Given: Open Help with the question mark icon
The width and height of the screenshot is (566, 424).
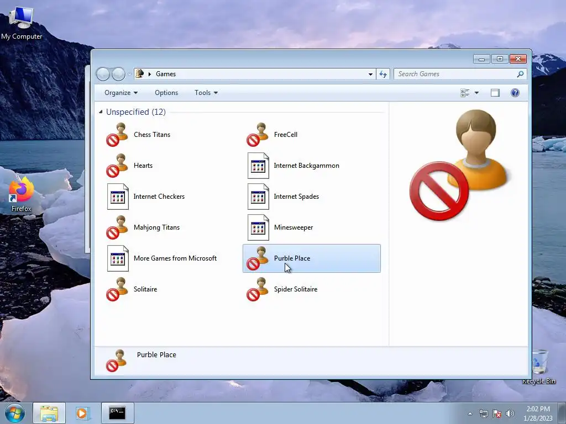Looking at the screenshot, I should (515, 93).
